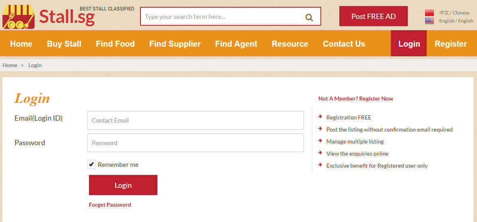
Task: Open the Contact Us page
Action: tap(344, 44)
